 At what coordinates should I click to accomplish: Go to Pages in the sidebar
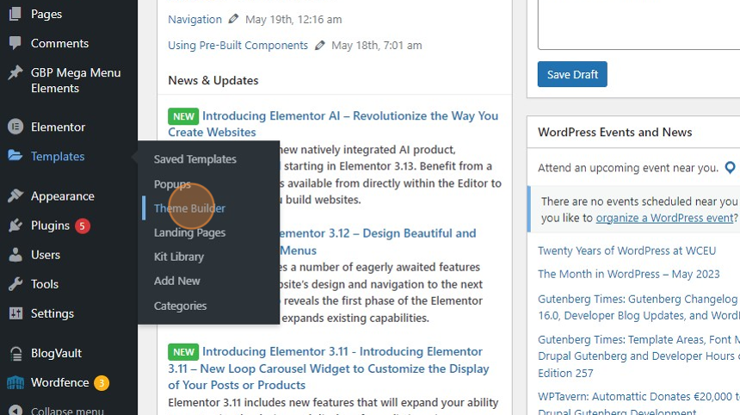point(46,14)
